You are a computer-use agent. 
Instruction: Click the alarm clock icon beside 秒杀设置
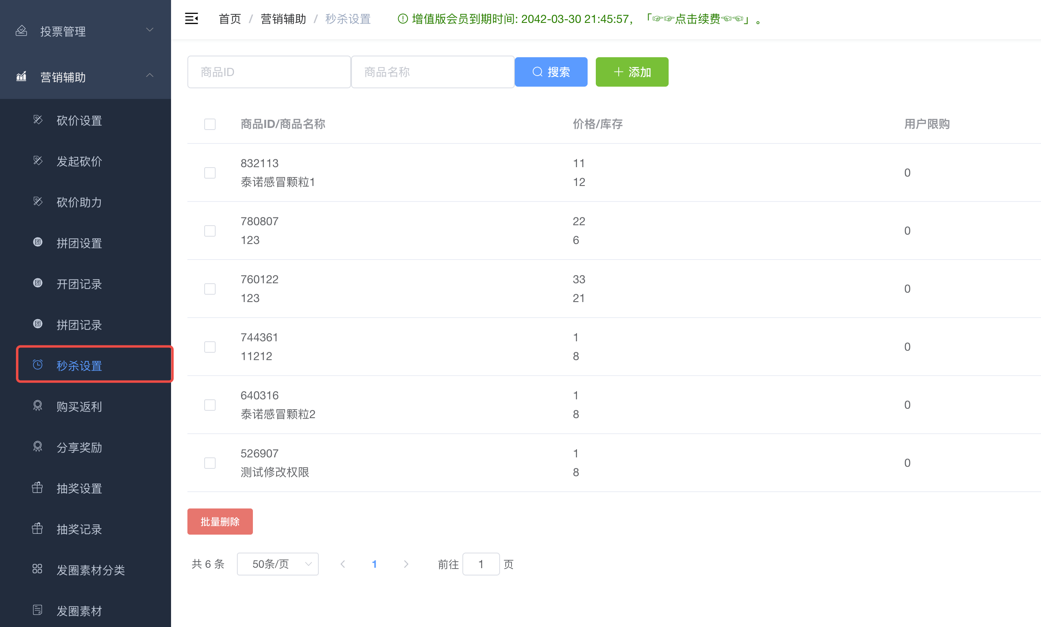(38, 365)
